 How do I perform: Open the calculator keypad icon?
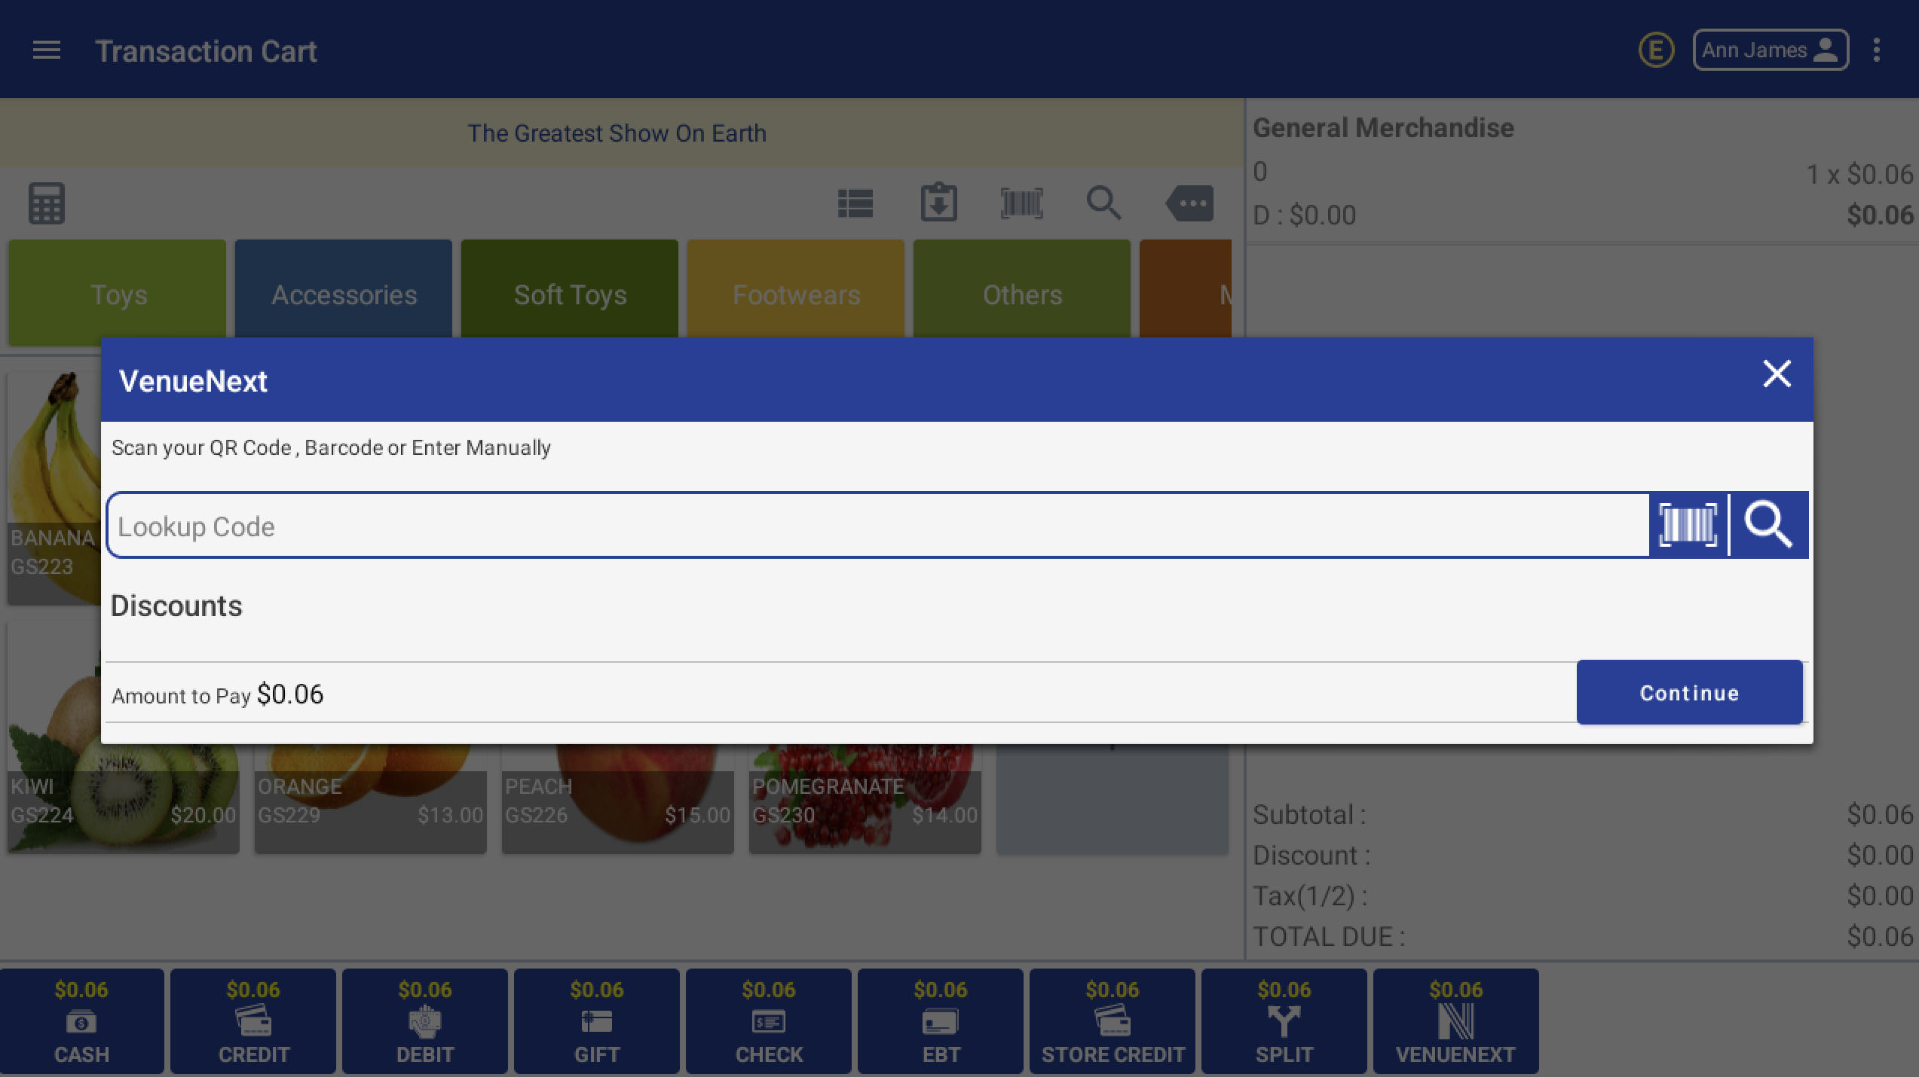pos(47,203)
